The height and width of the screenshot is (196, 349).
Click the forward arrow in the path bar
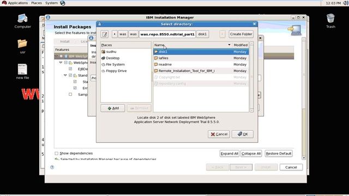(222, 34)
